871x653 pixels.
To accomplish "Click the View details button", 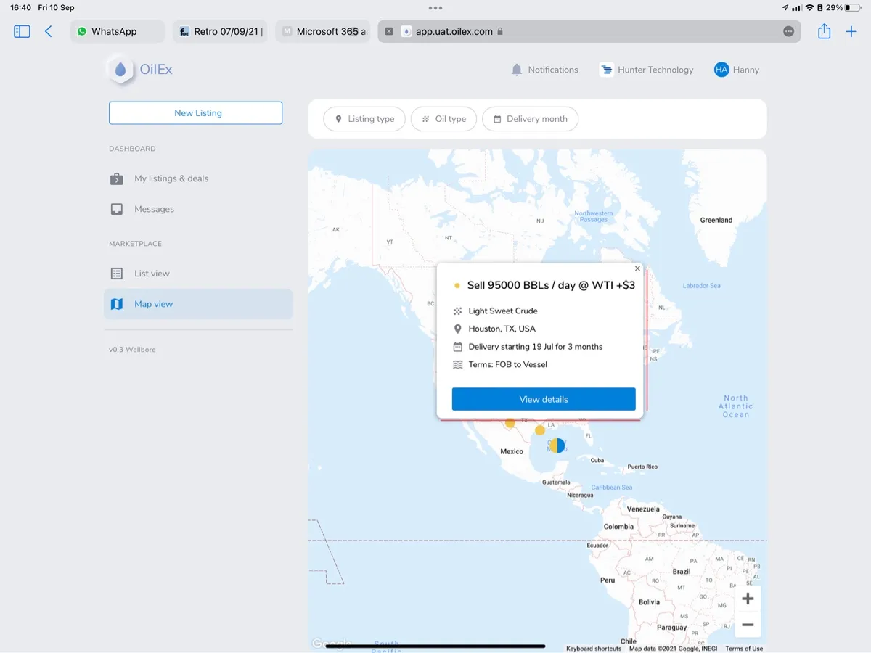I will (544, 399).
